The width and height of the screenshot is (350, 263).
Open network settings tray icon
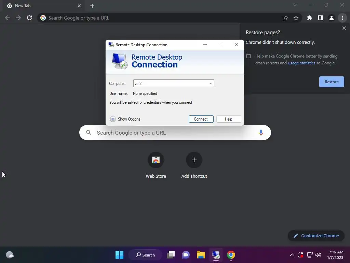click(x=310, y=255)
